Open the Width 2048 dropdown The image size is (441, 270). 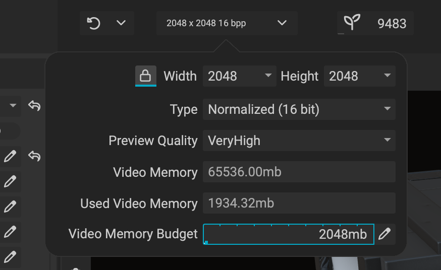[x=239, y=76]
